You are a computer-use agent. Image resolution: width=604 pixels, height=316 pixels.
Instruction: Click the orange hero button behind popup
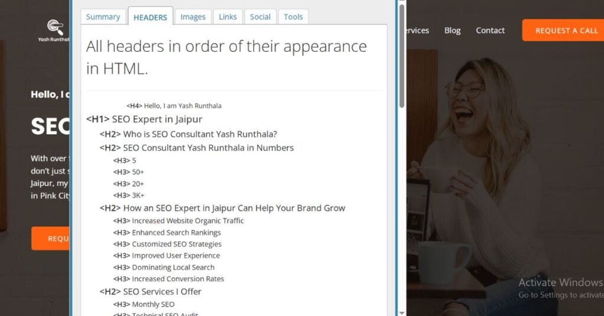coord(51,238)
